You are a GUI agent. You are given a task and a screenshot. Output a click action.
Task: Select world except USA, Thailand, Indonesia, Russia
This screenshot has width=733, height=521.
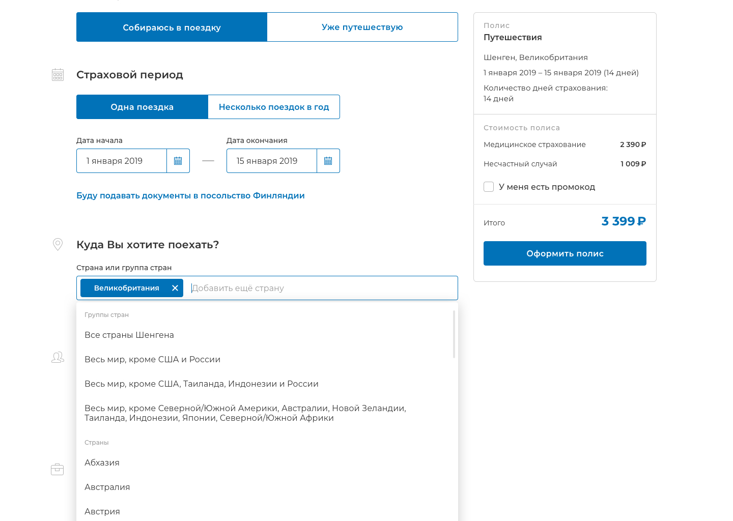coord(267,384)
